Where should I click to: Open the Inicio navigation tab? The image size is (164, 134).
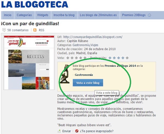pos(8,15)
